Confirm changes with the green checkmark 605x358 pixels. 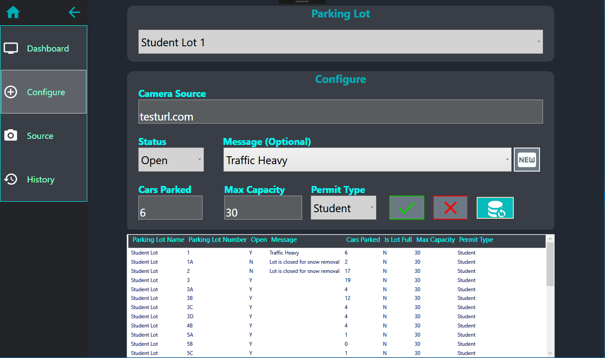[406, 207]
